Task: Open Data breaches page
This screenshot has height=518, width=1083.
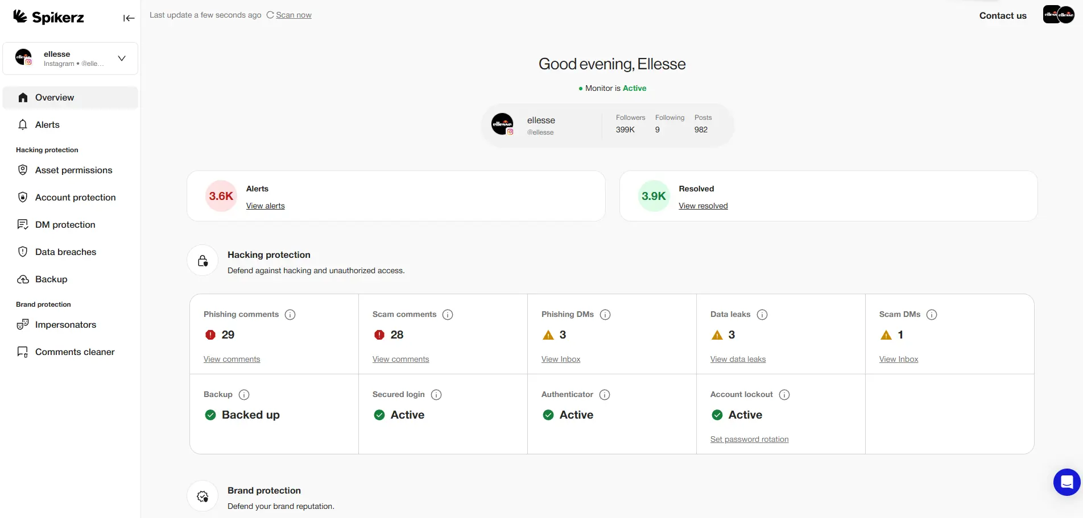Action: (71, 252)
